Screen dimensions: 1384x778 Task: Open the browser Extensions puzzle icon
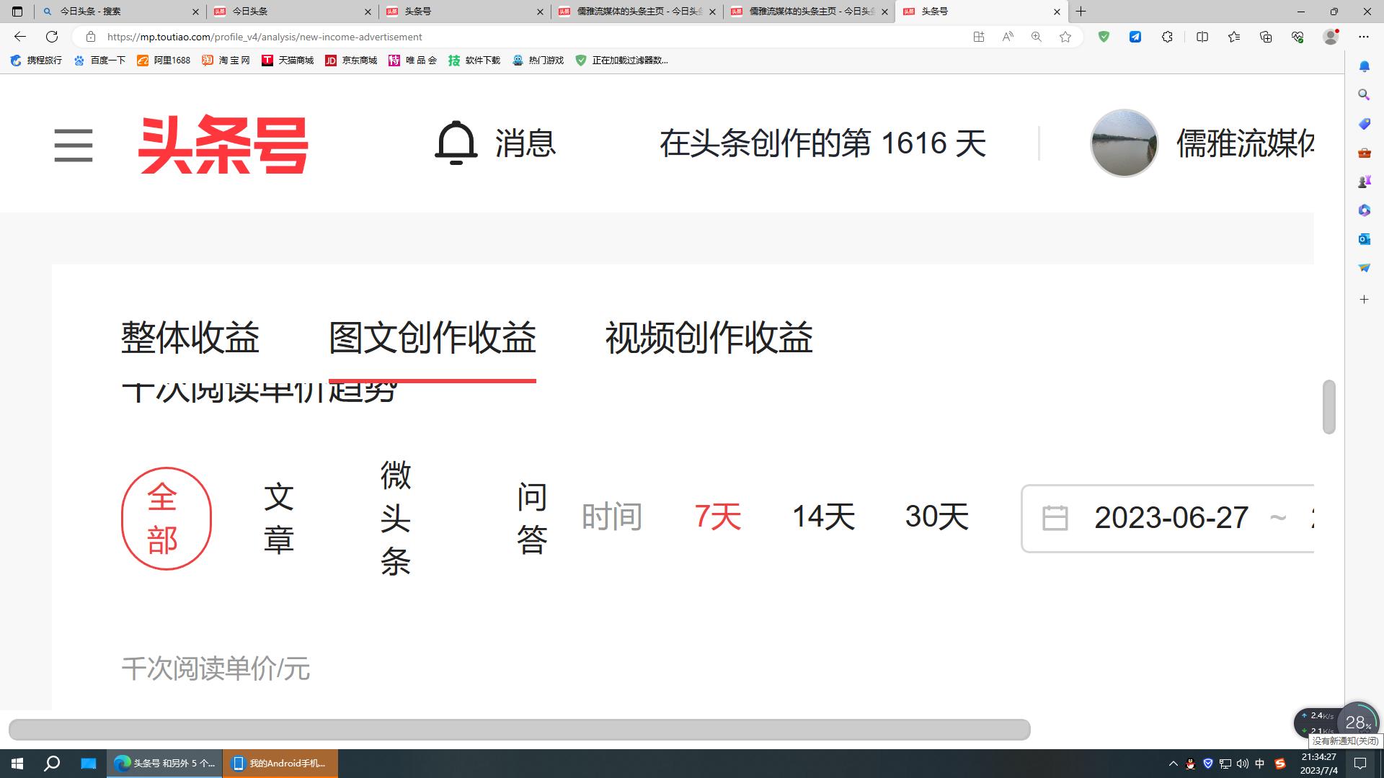1167,37
